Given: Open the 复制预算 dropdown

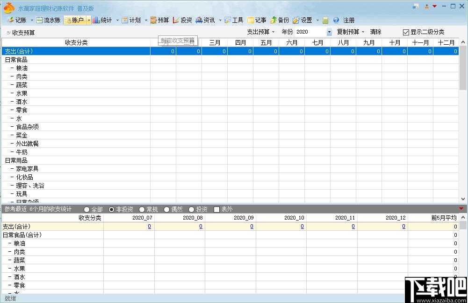Looking at the screenshot, I should pos(351,32).
